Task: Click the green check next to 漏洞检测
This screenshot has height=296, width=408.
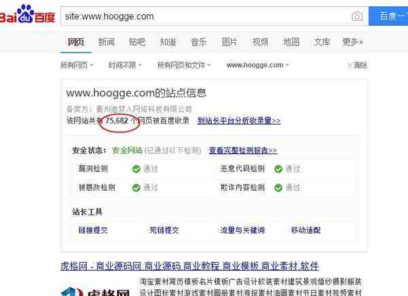Action: tap(136, 169)
